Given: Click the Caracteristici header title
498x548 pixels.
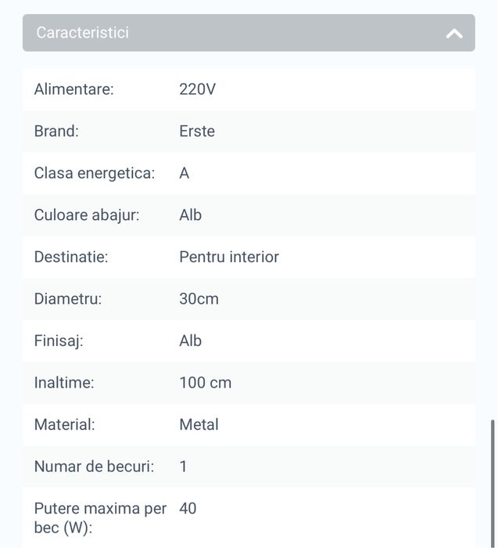Looking at the screenshot, I should pos(83,33).
